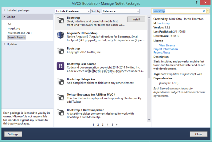The image size is (212, 142).
Task: Clear the search box with X icon
Action: pos(204,11)
